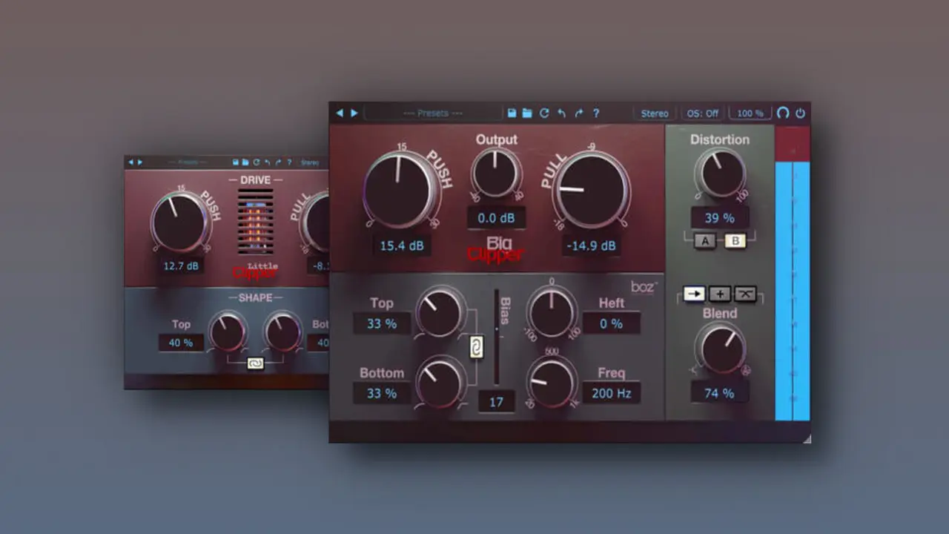
Task: Click the vertical Bias slider
Action: tap(497, 336)
